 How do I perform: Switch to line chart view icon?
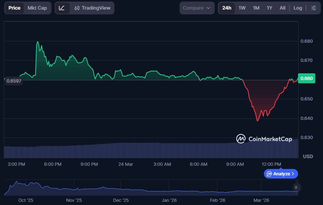point(62,8)
